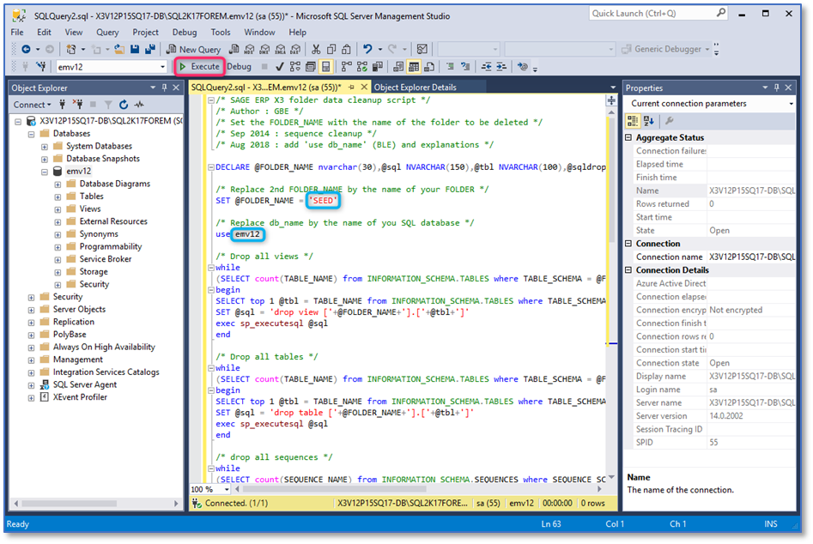813x544 pixels.
Task: Click the Cut scissors icon
Action: [317, 49]
